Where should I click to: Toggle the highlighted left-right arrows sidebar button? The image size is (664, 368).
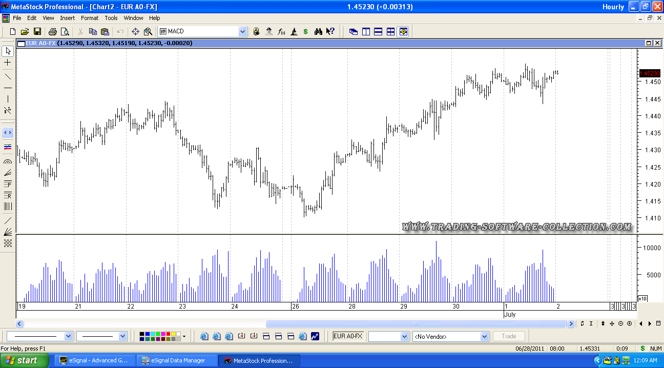coord(8,133)
